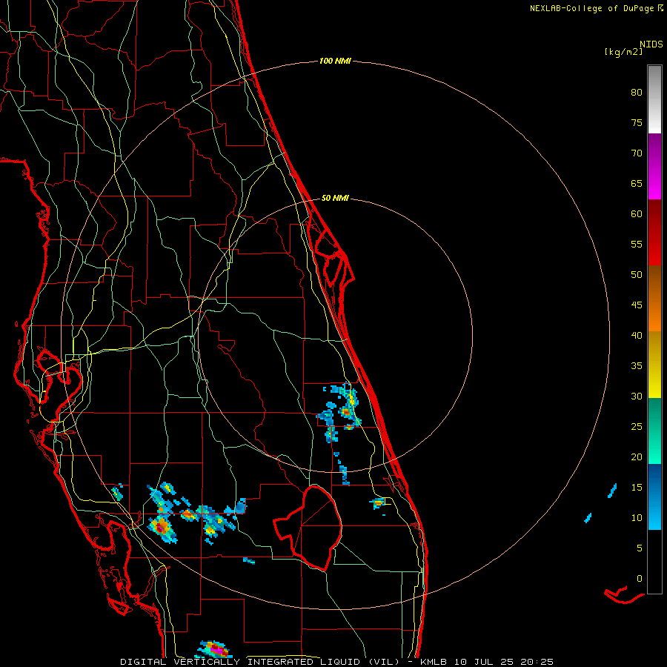Click the black bottom segment of the color bar
This screenshot has height=667, width=667.
tap(654, 562)
